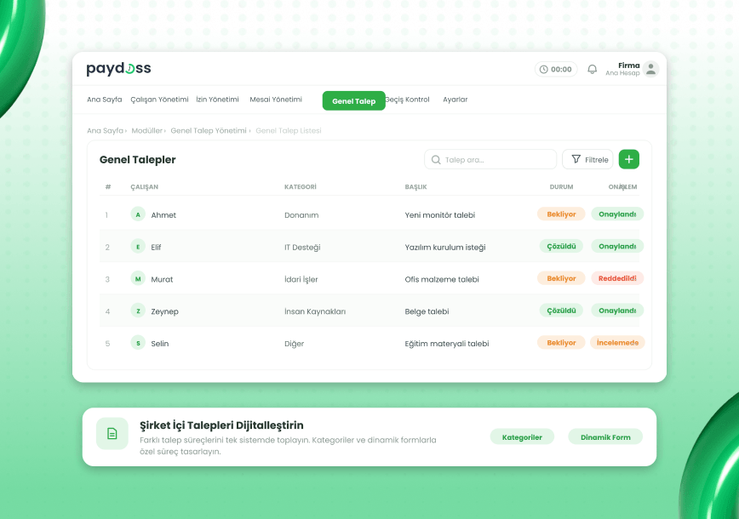Click Modüller breadcrumb link
This screenshot has width=739, height=519.
click(x=147, y=130)
